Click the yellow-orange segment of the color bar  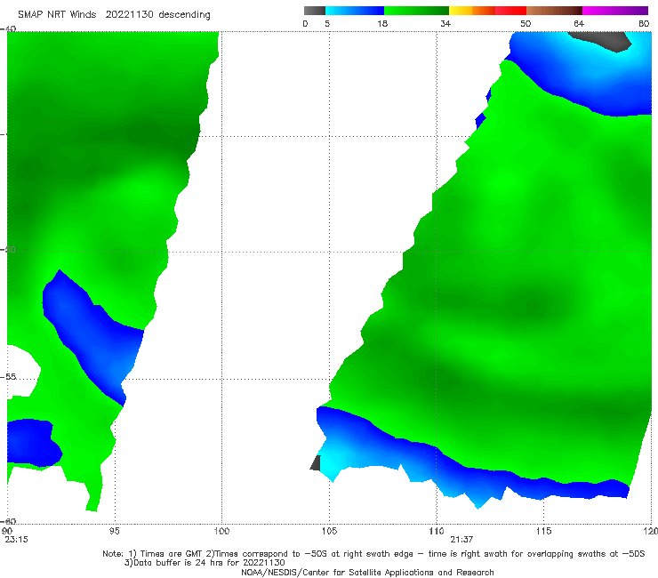[x=472, y=11]
